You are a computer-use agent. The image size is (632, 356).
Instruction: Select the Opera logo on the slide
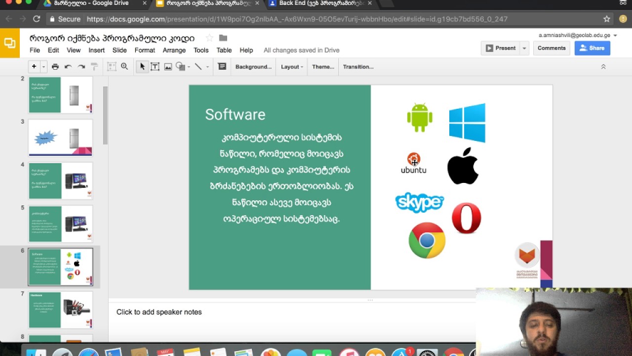(x=467, y=218)
